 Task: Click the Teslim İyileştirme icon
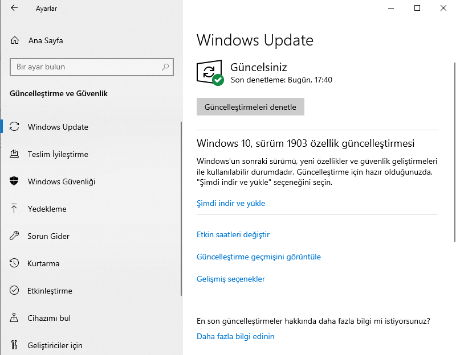[14, 154]
